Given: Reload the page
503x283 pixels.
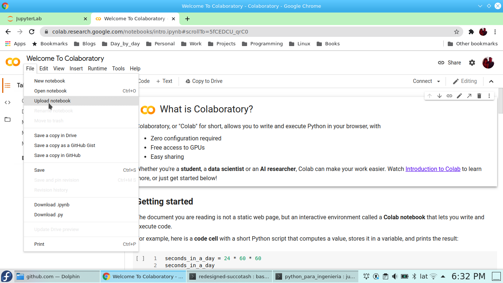Looking at the screenshot, I should pos(32,32).
